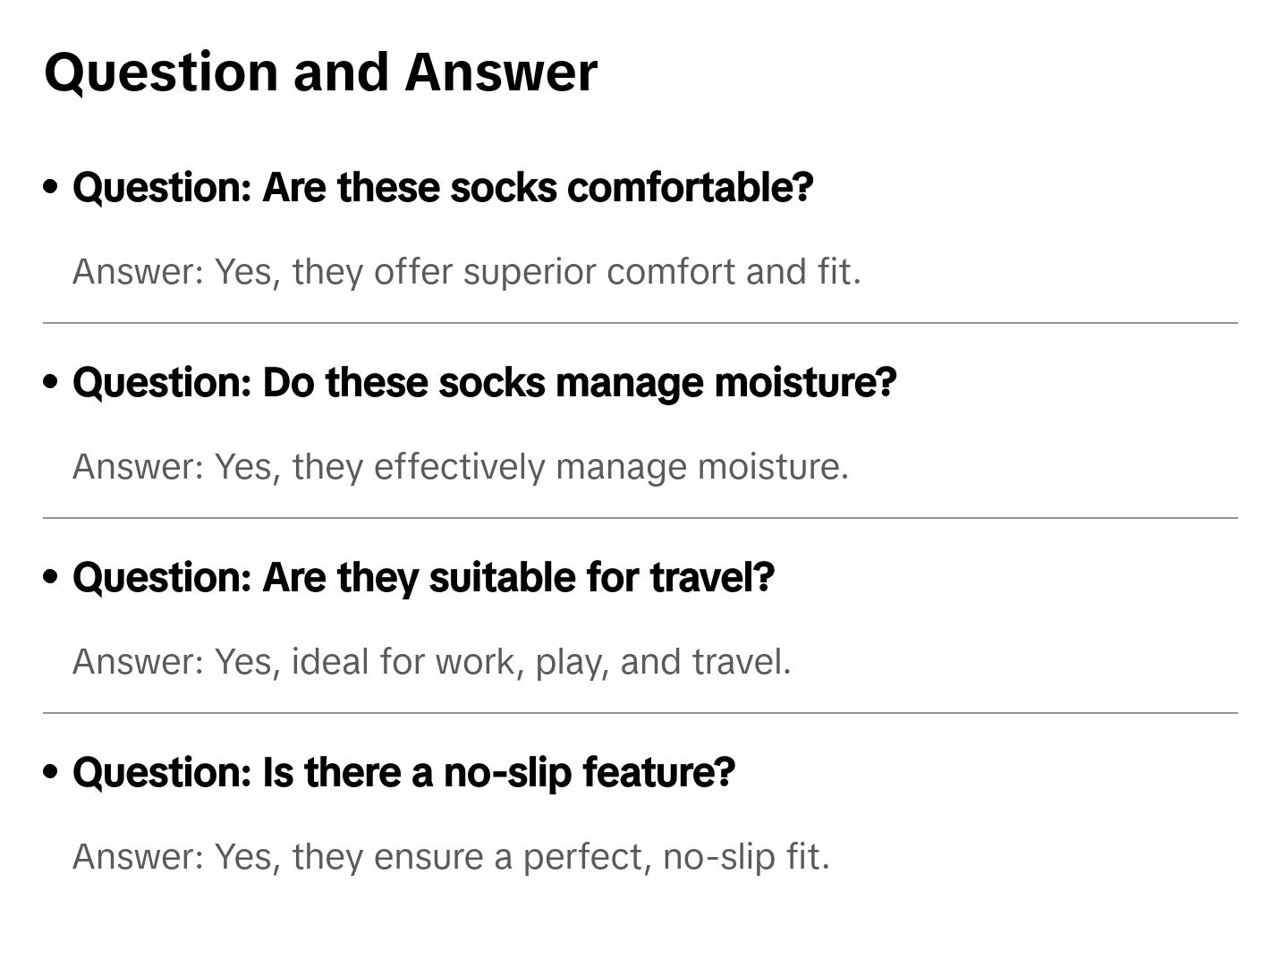Select the question about socks being comfortable
The image size is (1281, 959).
443,188
